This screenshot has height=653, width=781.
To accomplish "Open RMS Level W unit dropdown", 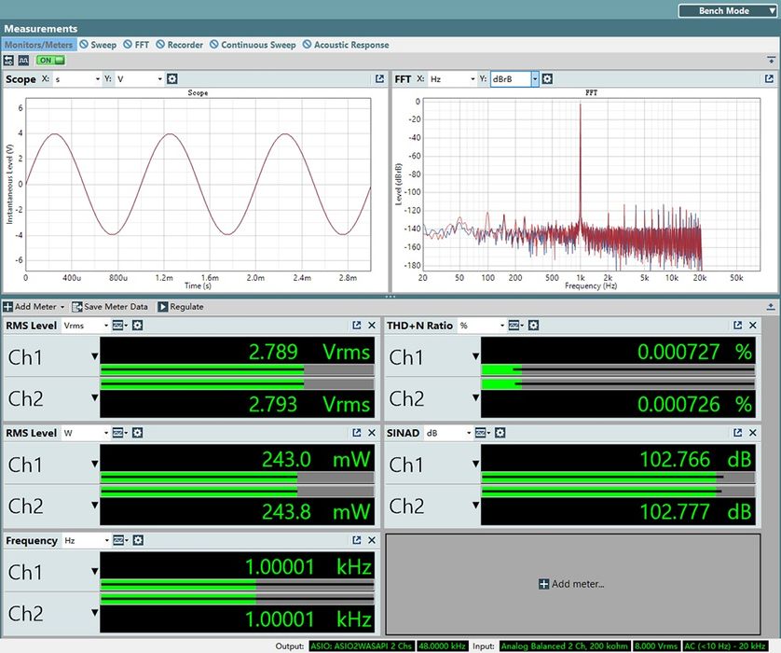I will (x=86, y=433).
